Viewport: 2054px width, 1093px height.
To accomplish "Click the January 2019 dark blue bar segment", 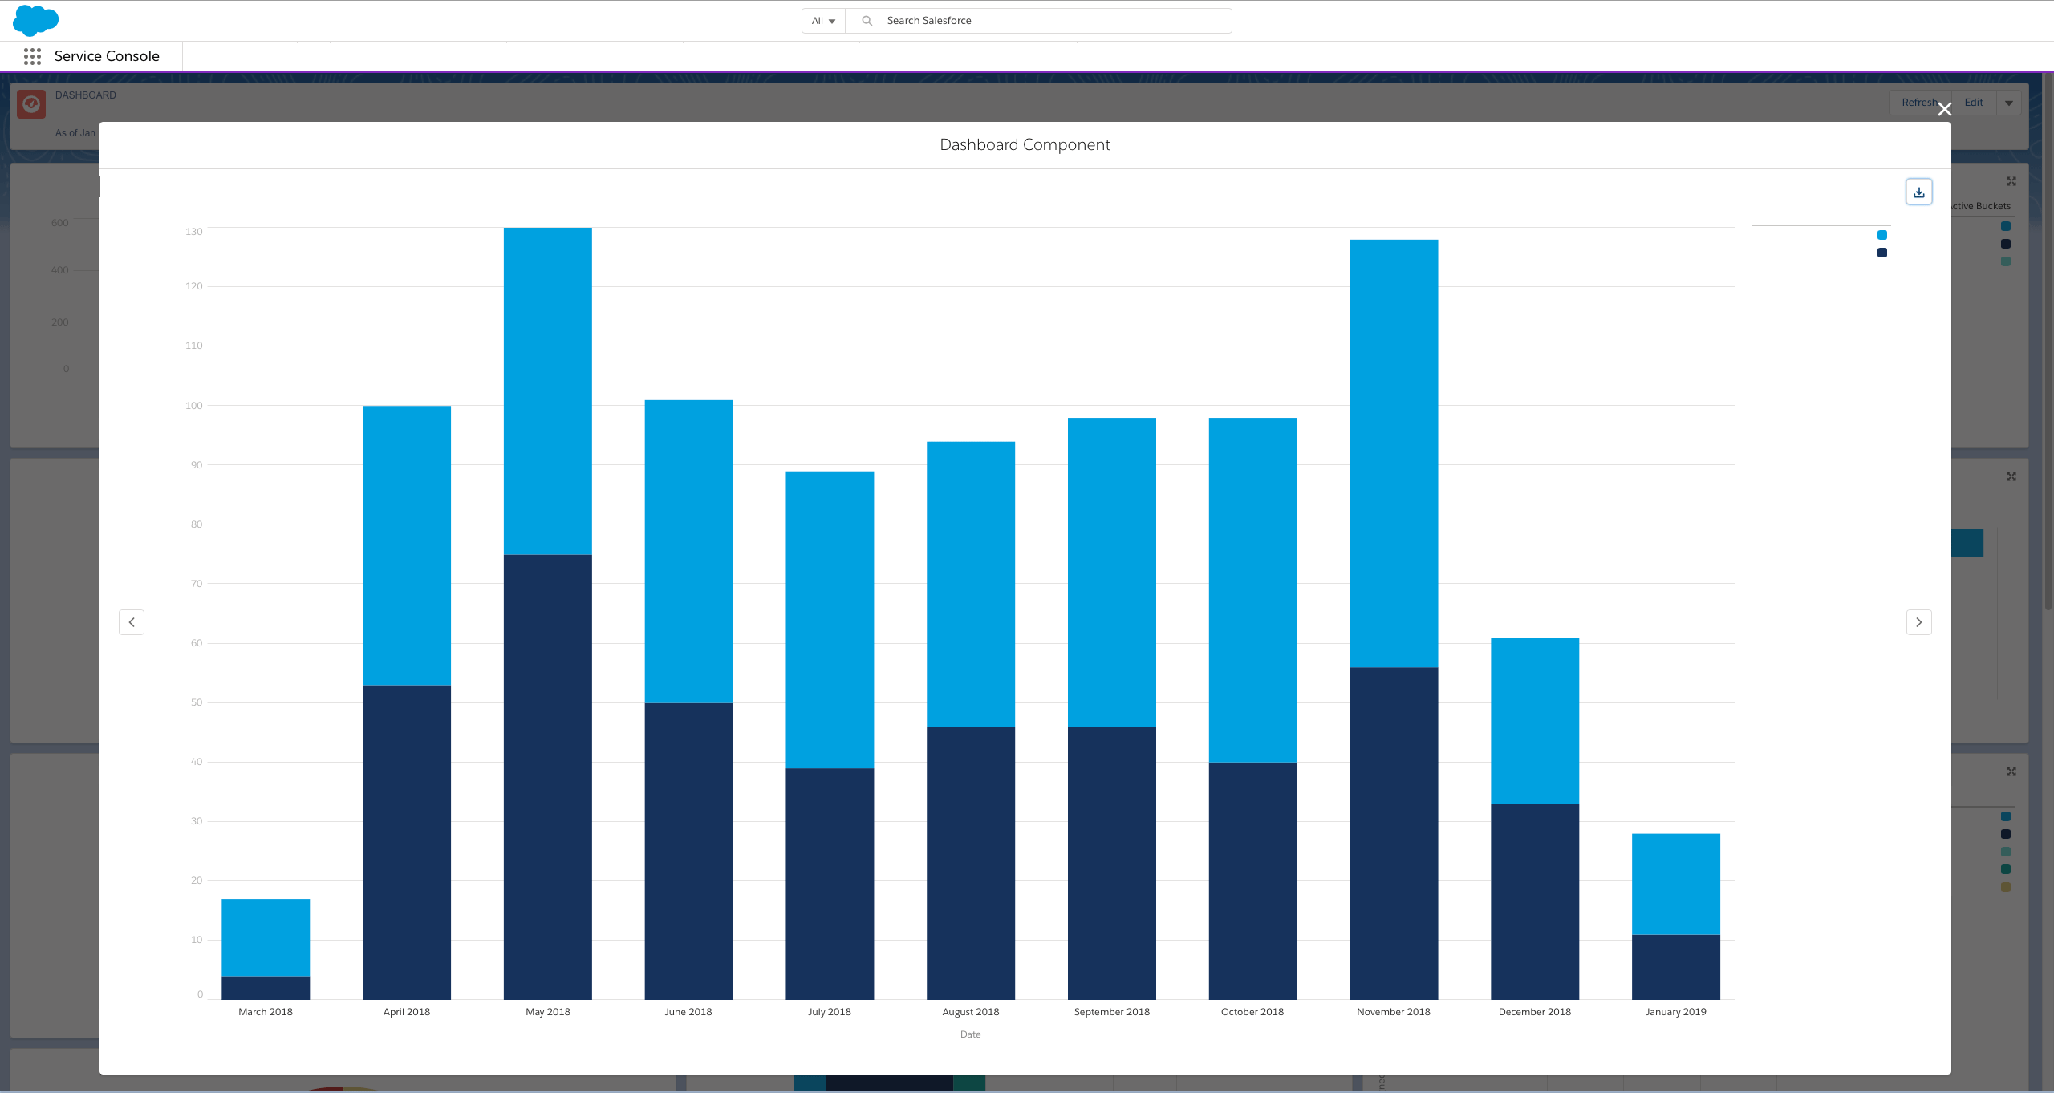I will [1676, 967].
